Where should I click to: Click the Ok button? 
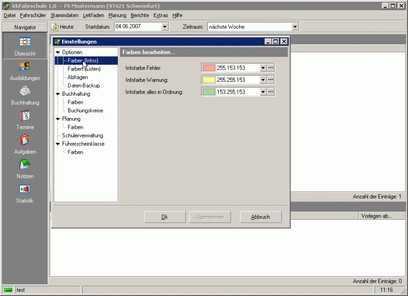[165, 217]
